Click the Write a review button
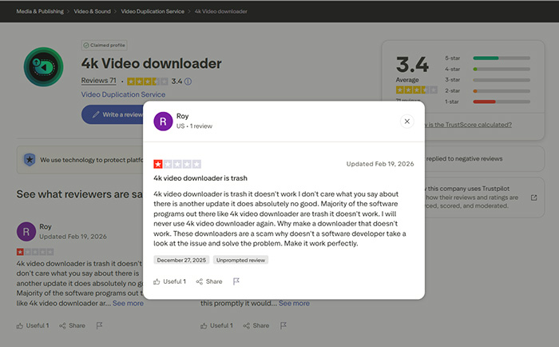Viewport: 559px width, 347px height. point(113,114)
